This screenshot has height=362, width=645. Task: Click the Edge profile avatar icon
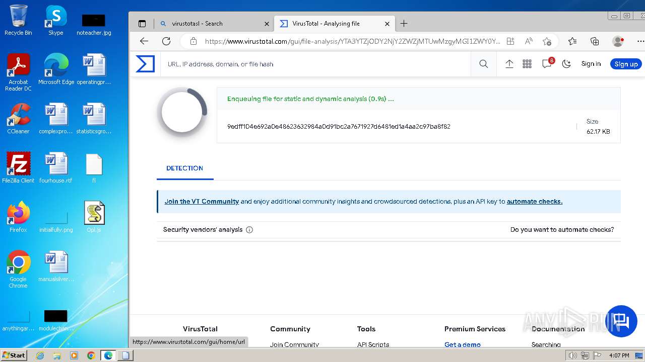point(618,41)
